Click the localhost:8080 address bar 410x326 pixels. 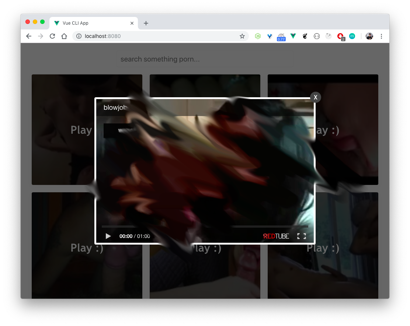coord(160,36)
